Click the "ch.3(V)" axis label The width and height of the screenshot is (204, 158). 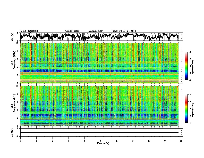(x=12, y=132)
